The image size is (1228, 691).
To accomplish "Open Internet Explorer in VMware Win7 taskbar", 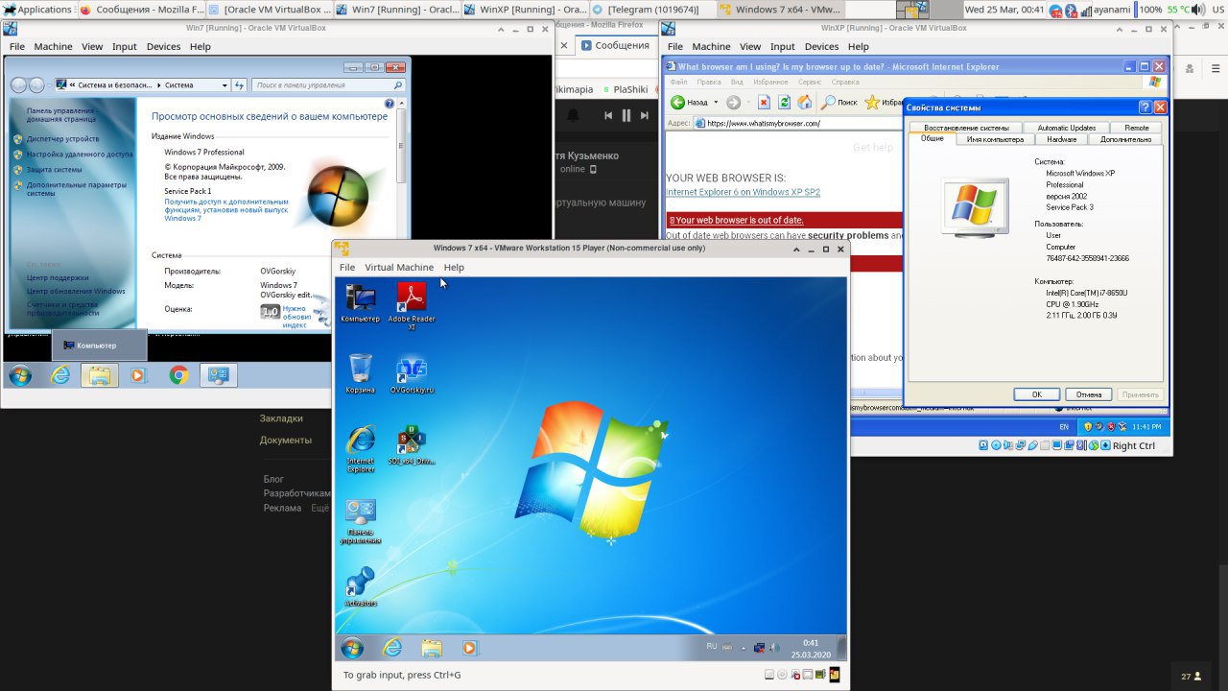I will [x=392, y=648].
